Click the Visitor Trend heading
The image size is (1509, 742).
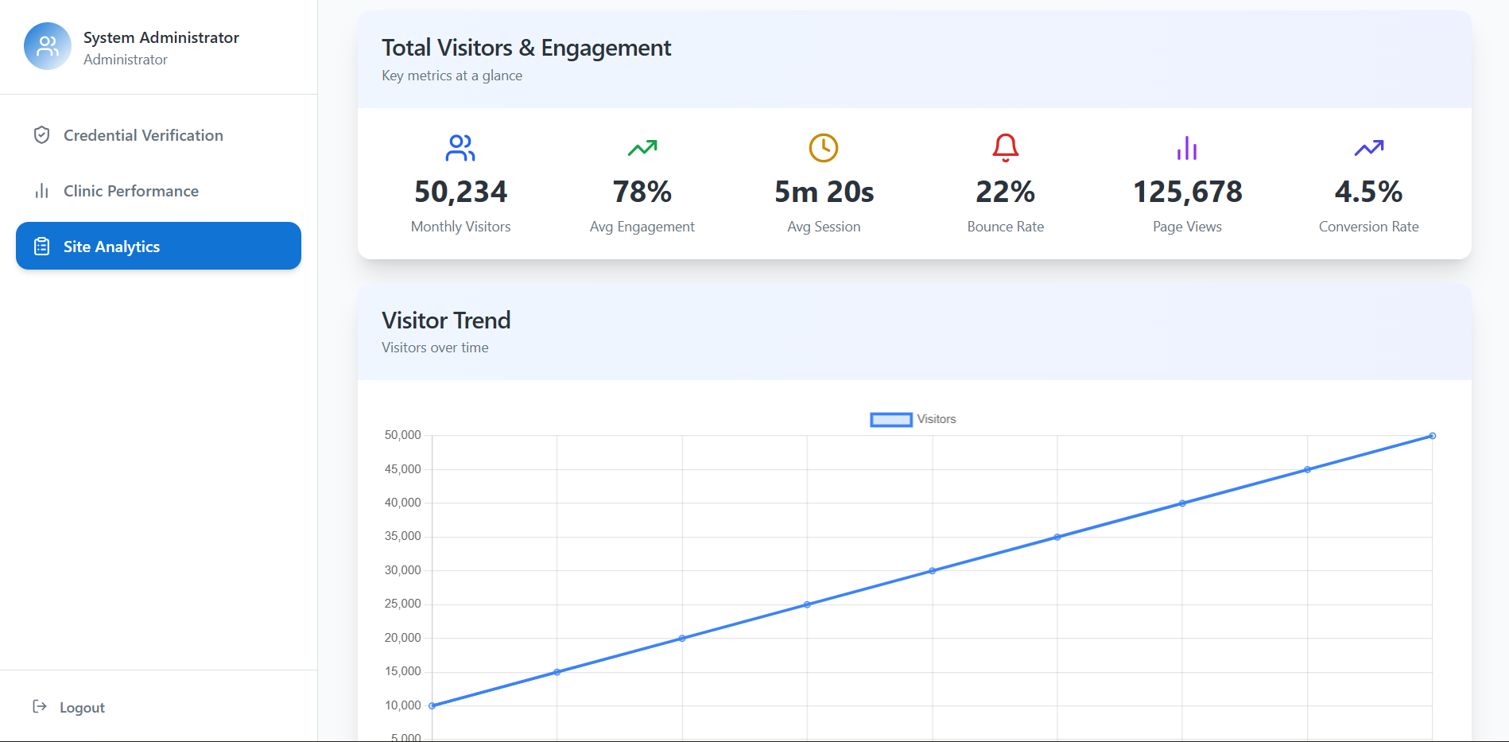coord(446,320)
